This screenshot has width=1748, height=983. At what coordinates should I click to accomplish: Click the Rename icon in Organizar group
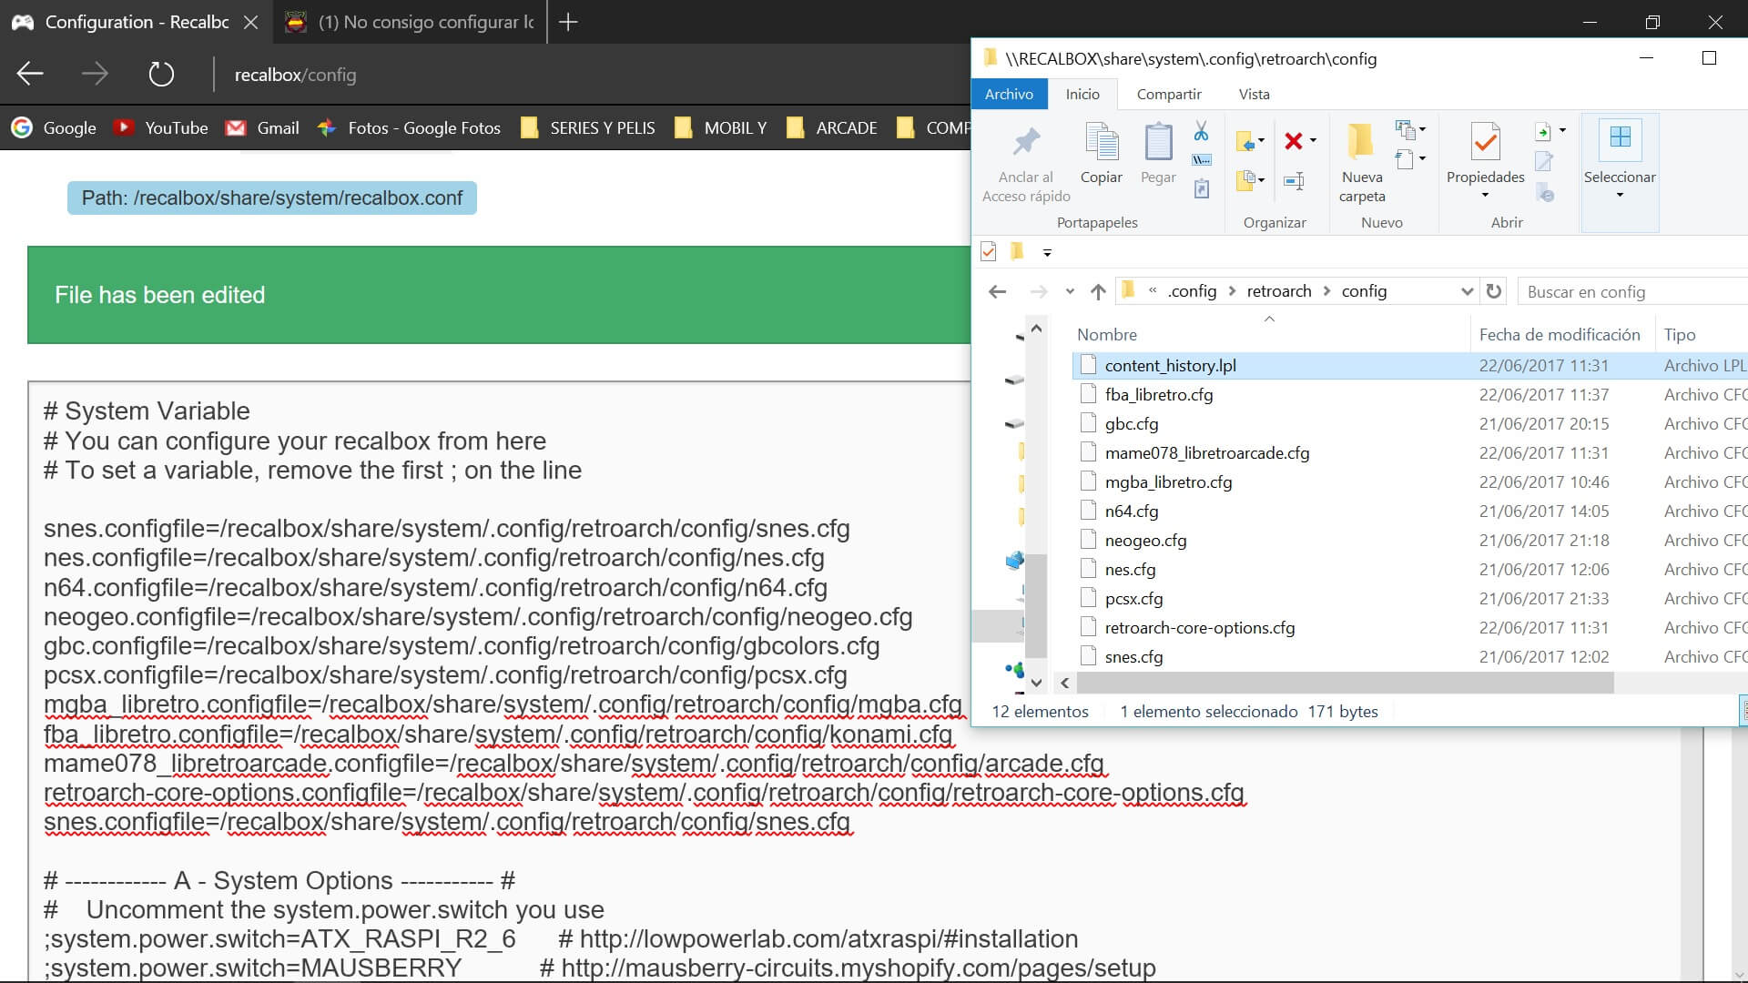point(1294,181)
